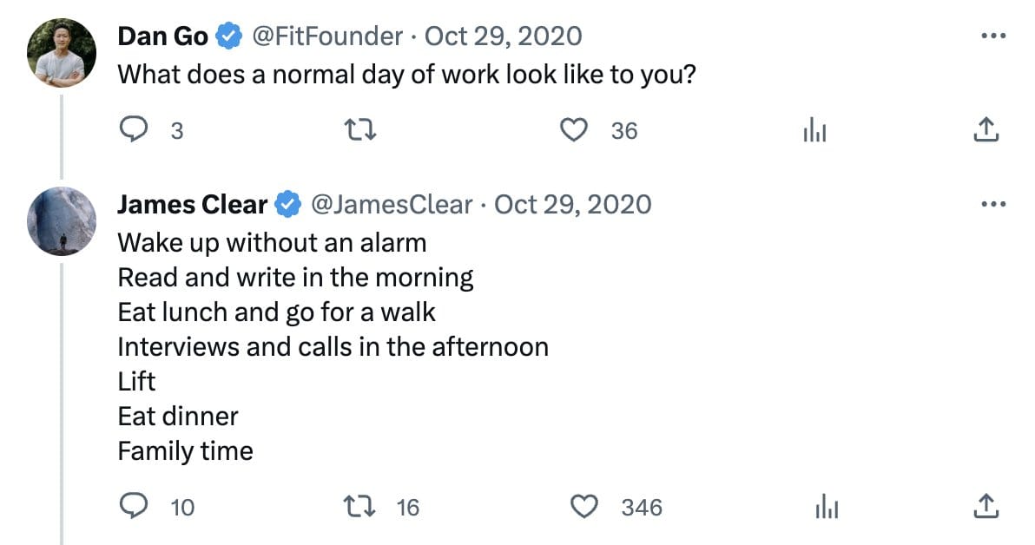Share Dan Go's tweet
The image size is (1035, 545).
pos(985,130)
